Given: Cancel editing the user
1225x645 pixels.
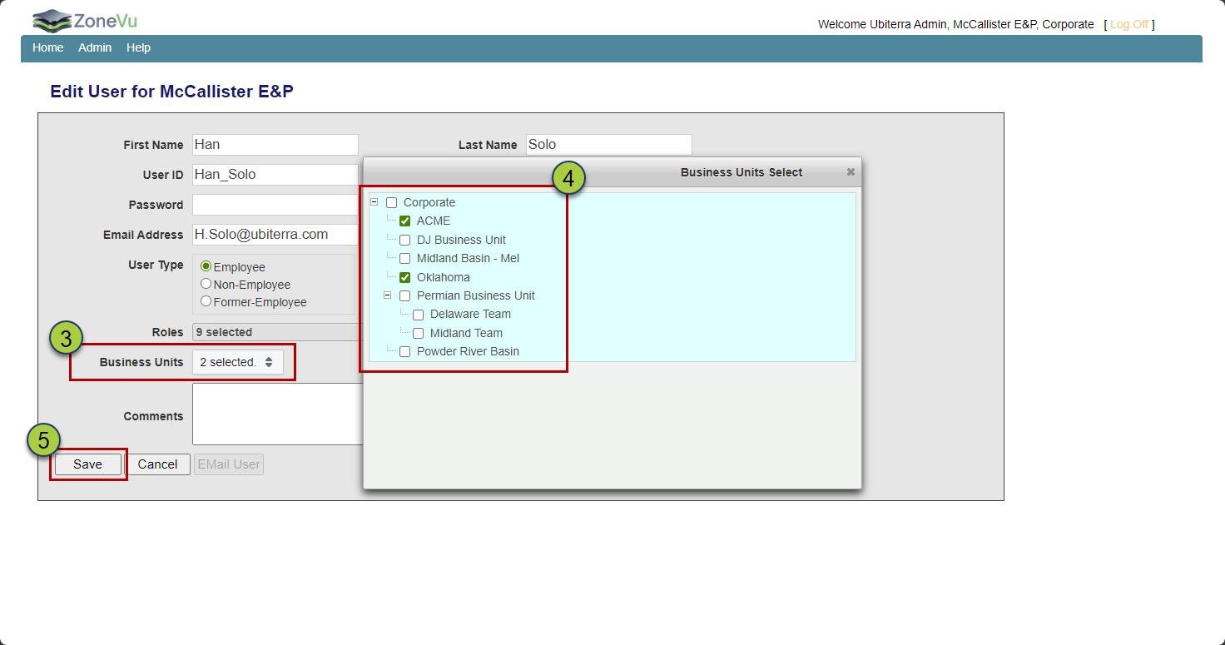Looking at the screenshot, I should [x=157, y=464].
